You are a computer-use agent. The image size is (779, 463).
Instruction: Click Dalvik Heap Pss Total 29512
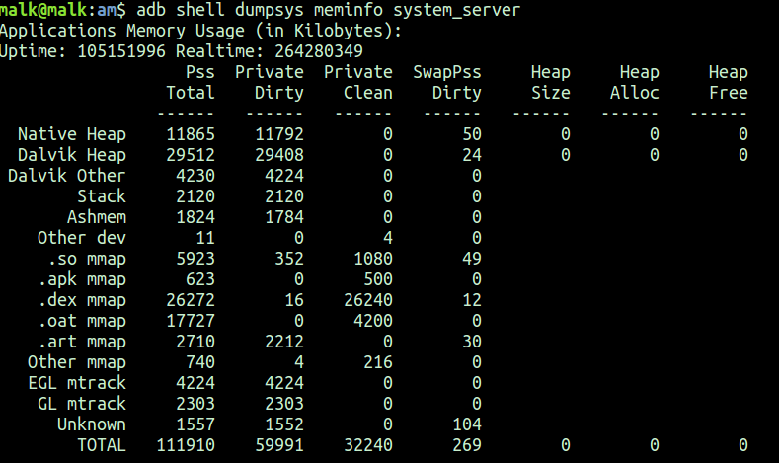pos(191,155)
